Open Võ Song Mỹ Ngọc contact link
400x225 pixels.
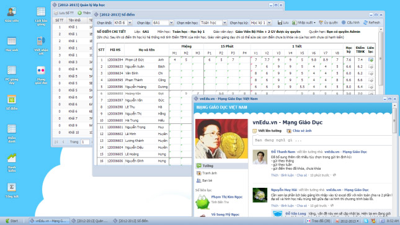pyautogui.click(x=225, y=214)
